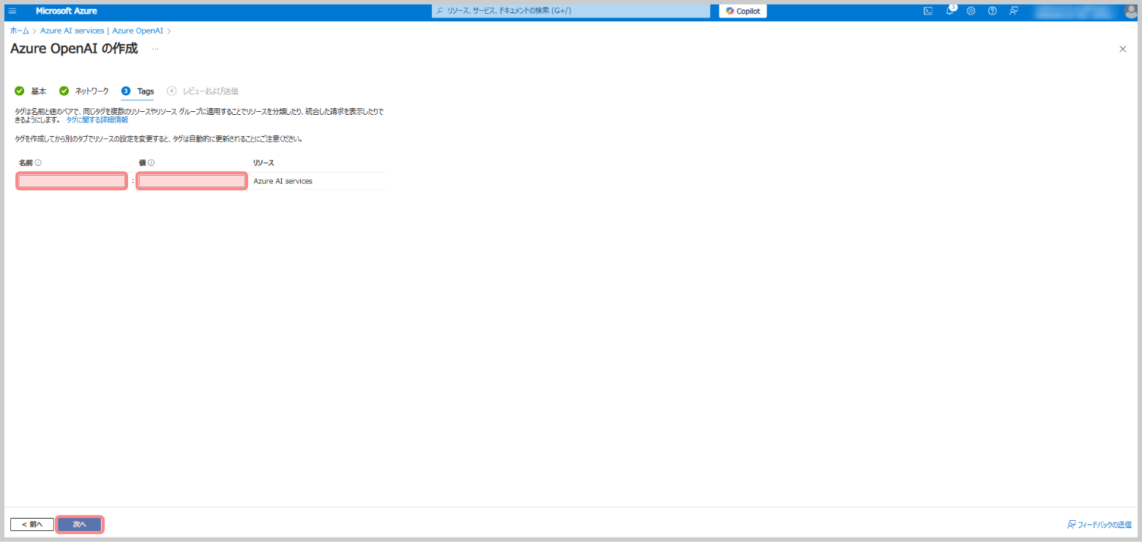Click the リソース column header
This screenshot has height=542, width=1142.
point(264,162)
